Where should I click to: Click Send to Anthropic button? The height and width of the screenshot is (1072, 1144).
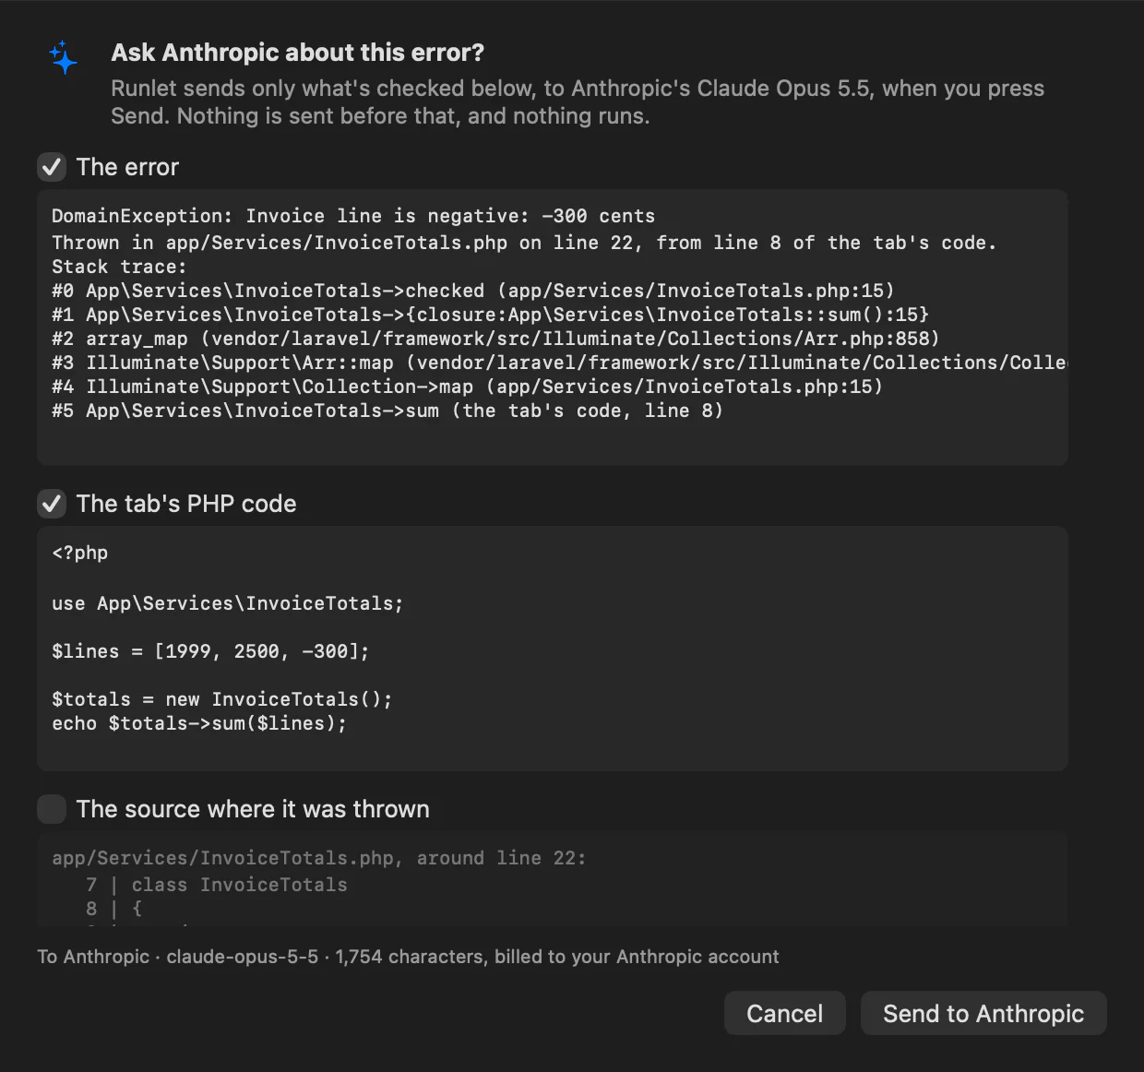point(983,1013)
